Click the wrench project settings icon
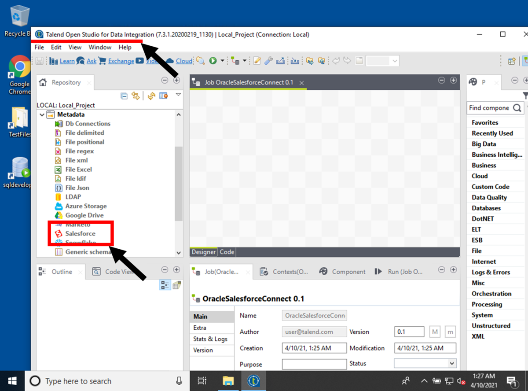The height and width of the screenshot is (391, 528). coord(268,61)
